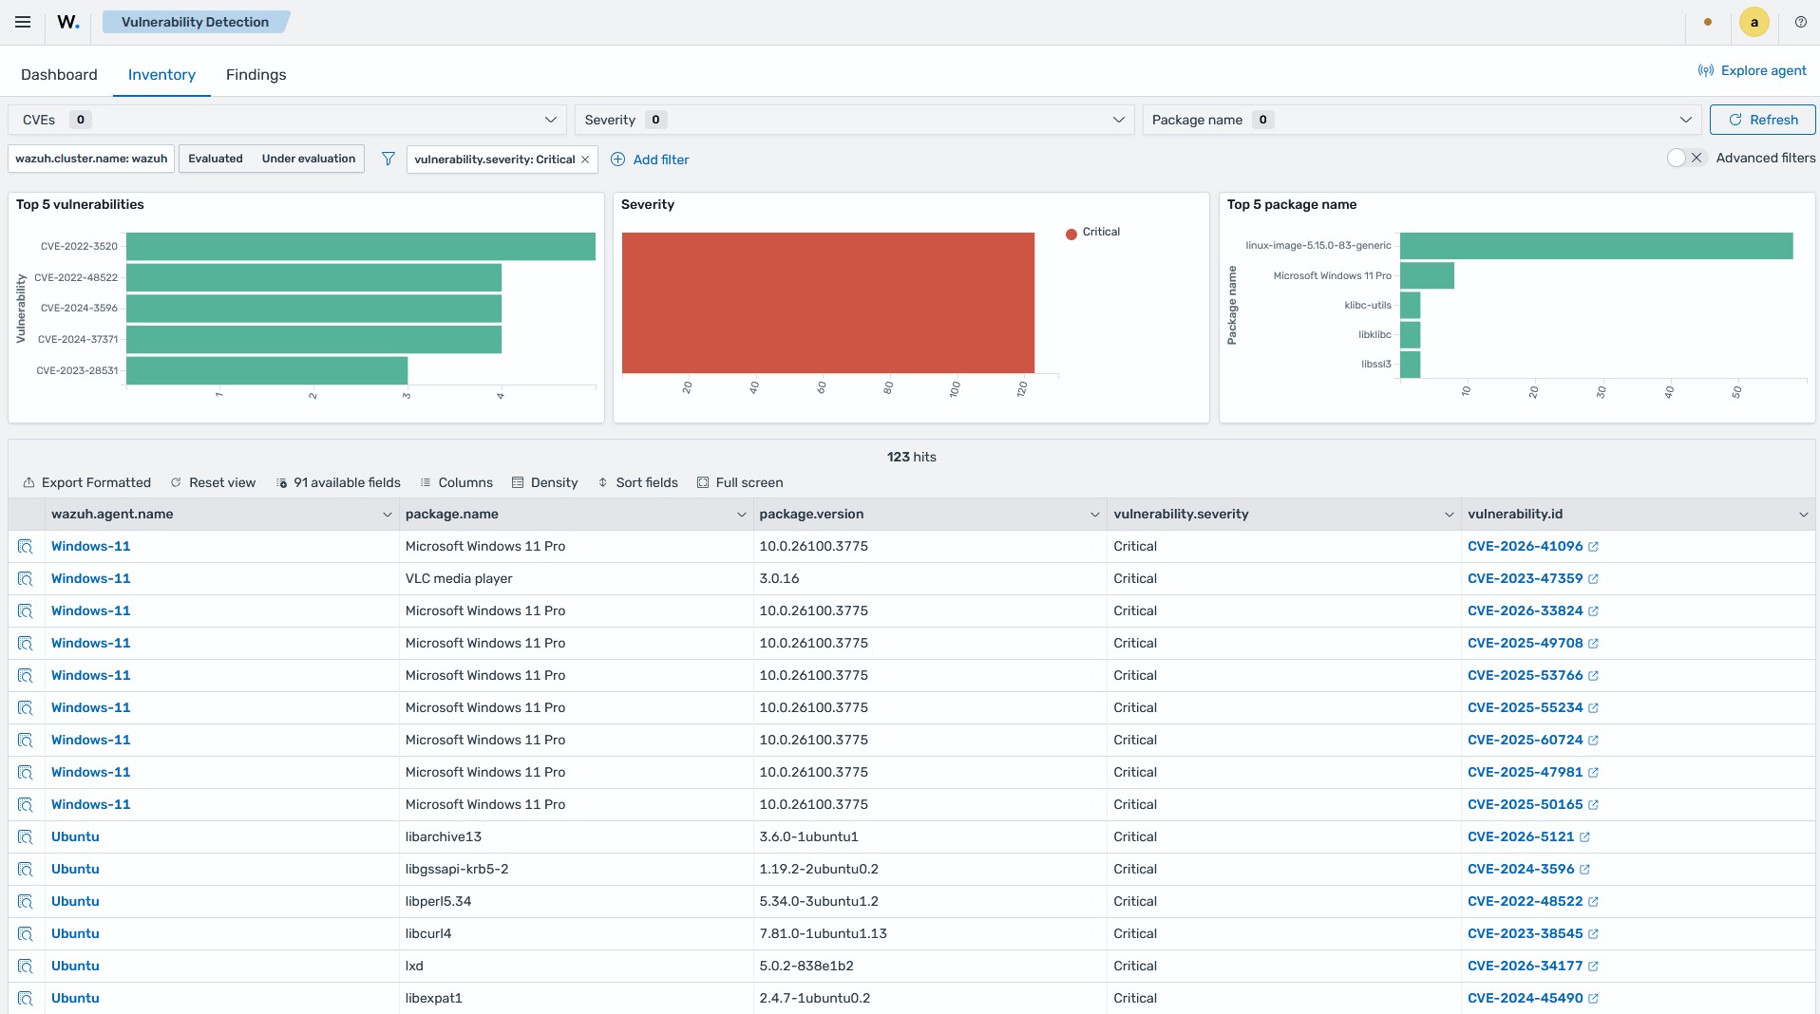Inspect document for CVE-2025-53766 row
Screen dimensions: 1820x1014
click(26, 676)
